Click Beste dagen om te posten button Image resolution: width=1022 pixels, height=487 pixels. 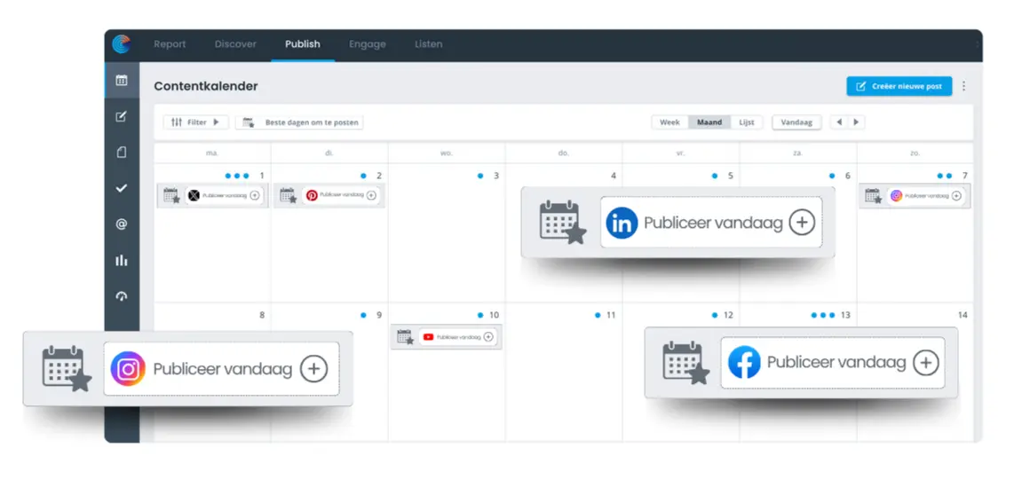(x=299, y=122)
